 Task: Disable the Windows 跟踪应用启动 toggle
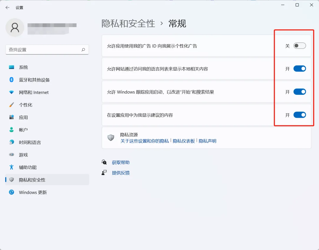[300, 92]
